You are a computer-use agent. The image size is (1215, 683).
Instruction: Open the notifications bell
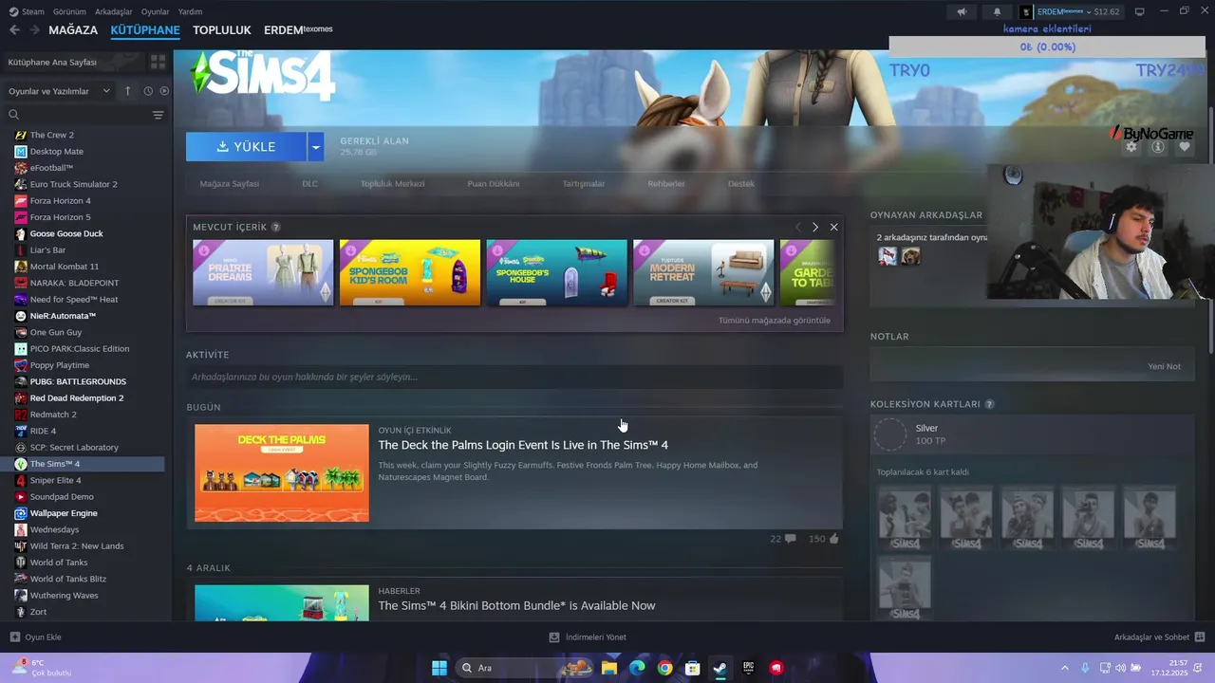click(997, 11)
